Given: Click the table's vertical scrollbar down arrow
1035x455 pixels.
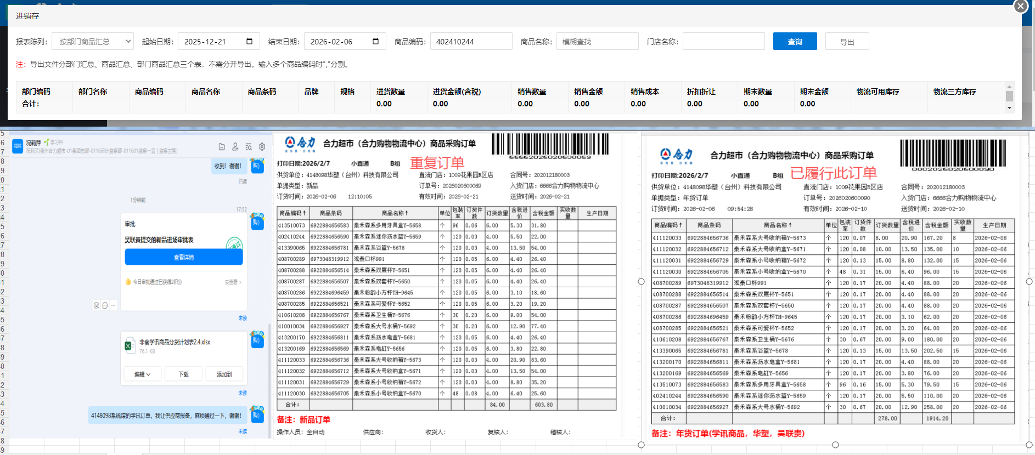Looking at the screenshot, I should pyautogui.click(x=1009, y=108).
